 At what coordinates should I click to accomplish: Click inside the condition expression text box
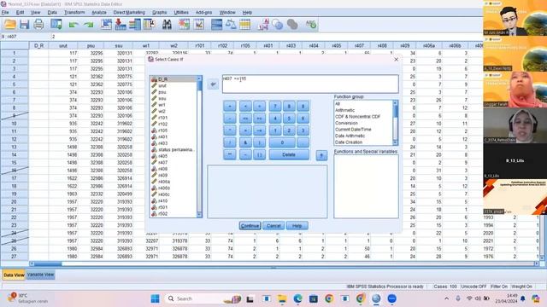(310, 84)
